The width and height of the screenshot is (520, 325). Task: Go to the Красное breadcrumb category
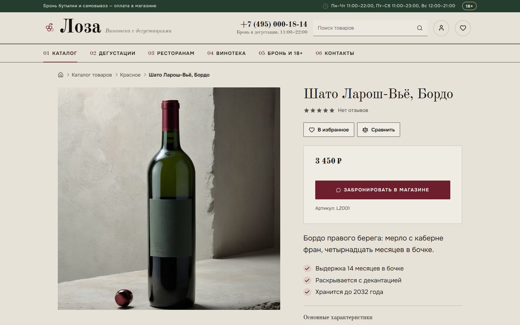coord(130,75)
